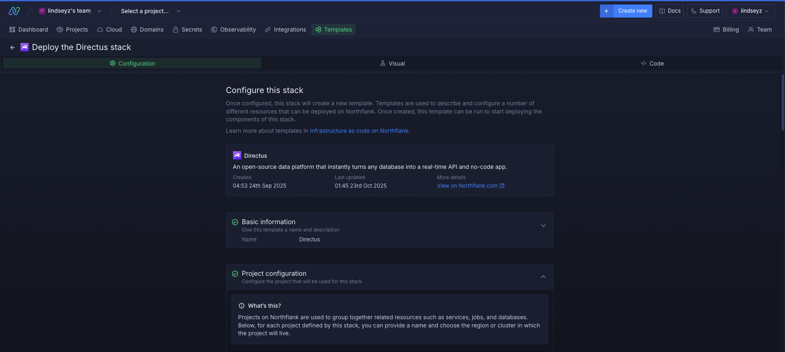The width and height of the screenshot is (785, 352).
Task: Click the Northflank logo icon
Action: pyautogui.click(x=14, y=11)
